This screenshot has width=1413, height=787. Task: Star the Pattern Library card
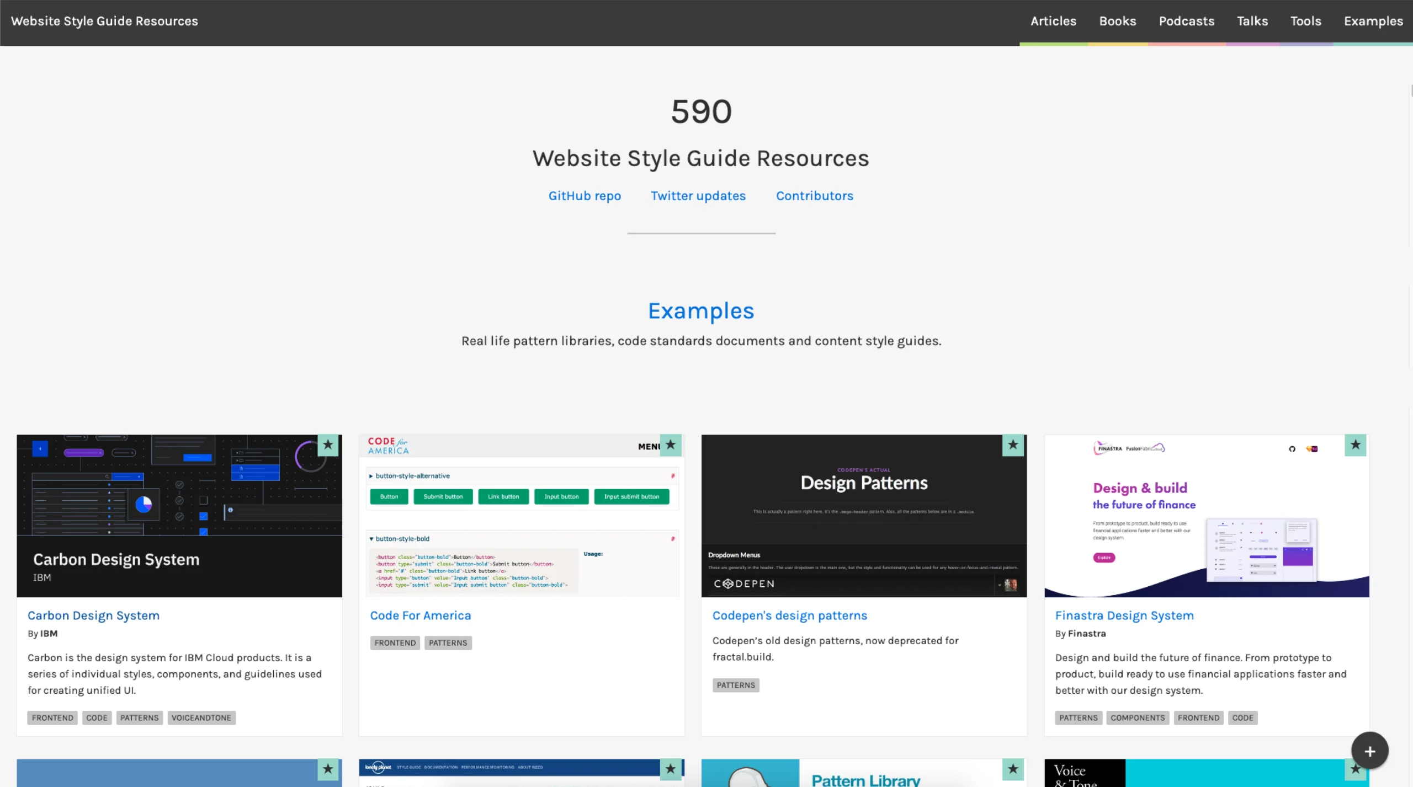tap(1013, 769)
